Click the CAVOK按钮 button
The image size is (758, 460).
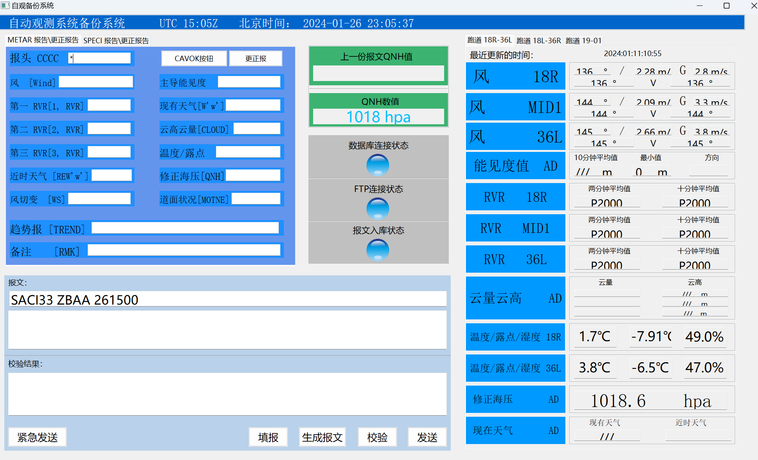(194, 58)
